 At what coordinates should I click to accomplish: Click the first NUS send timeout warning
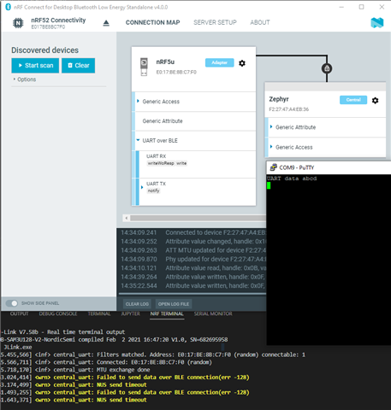[74, 385]
